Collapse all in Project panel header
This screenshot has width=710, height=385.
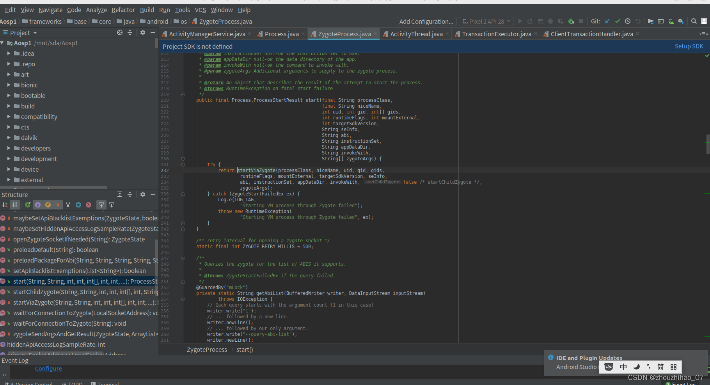coord(130,33)
